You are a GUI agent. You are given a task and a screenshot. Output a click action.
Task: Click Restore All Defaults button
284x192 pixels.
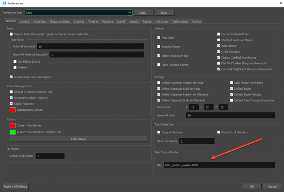pos(16,186)
